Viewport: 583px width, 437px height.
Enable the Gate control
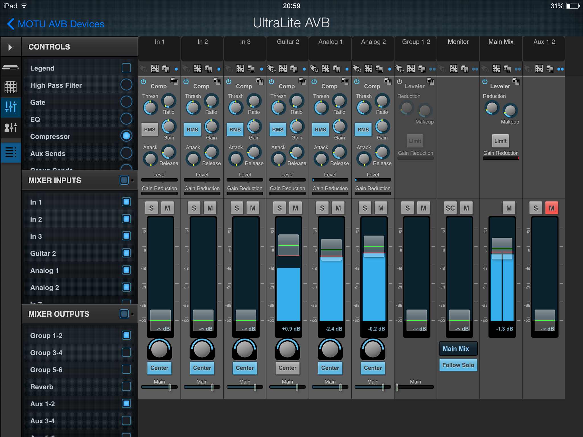point(126,102)
